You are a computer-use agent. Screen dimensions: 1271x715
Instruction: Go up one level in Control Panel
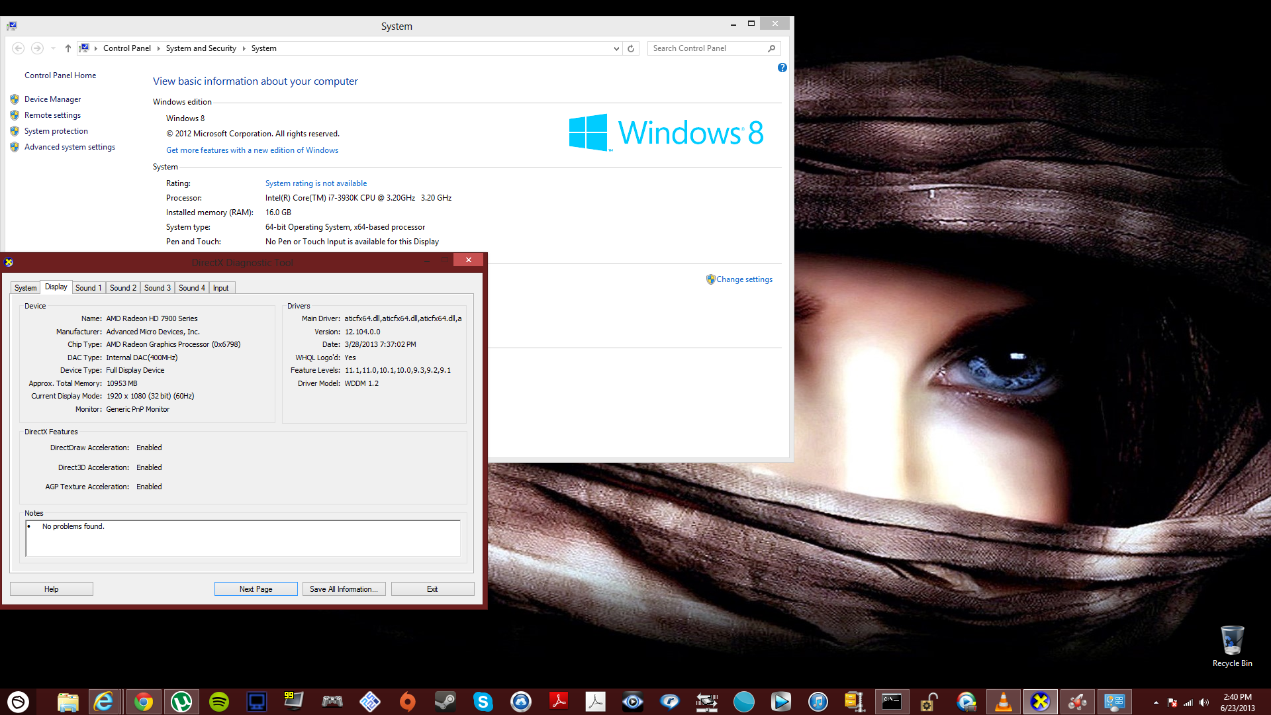coord(68,48)
